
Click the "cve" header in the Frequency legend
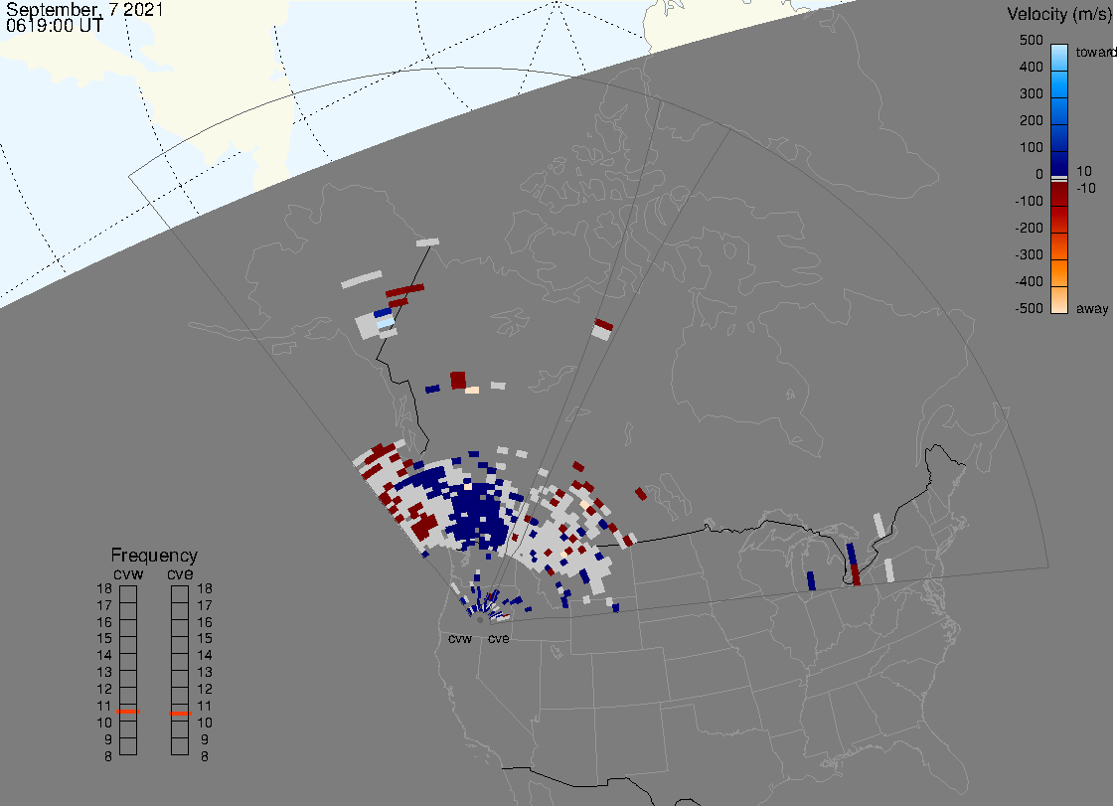[180, 573]
